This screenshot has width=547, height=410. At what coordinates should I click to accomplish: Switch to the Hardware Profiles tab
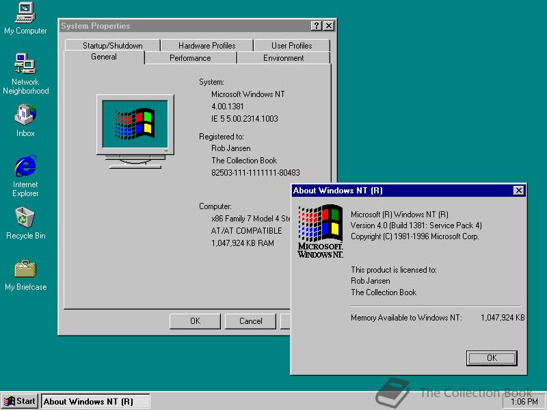(207, 45)
